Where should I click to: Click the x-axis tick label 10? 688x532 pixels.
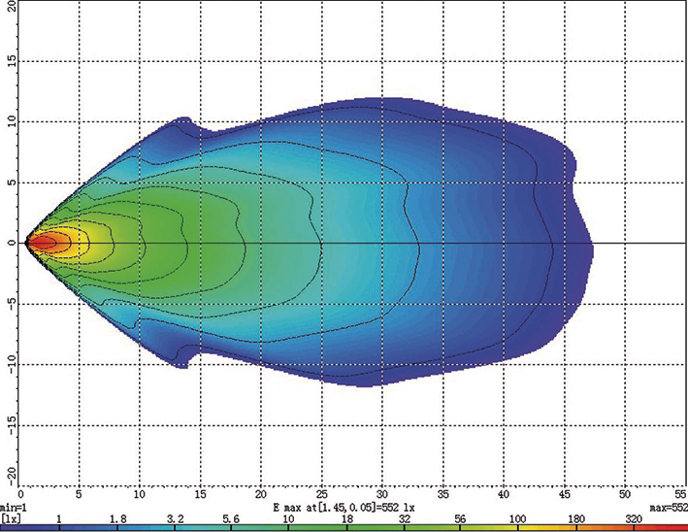[141, 495]
